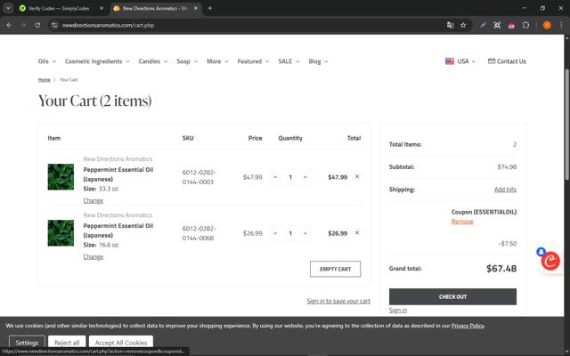This screenshot has height=356, width=570.
Task: Add shipping info via Add Info link
Action: click(505, 190)
